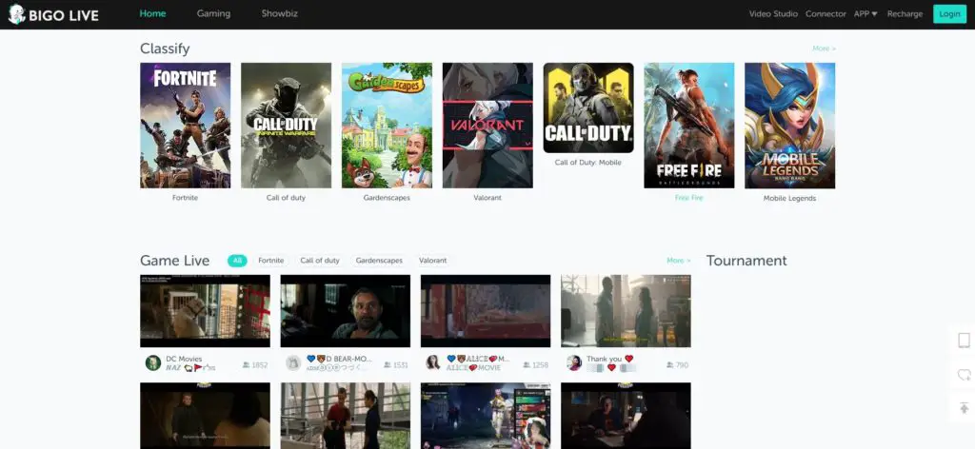
Task: Open the Fortnite game cover
Action: point(186,126)
